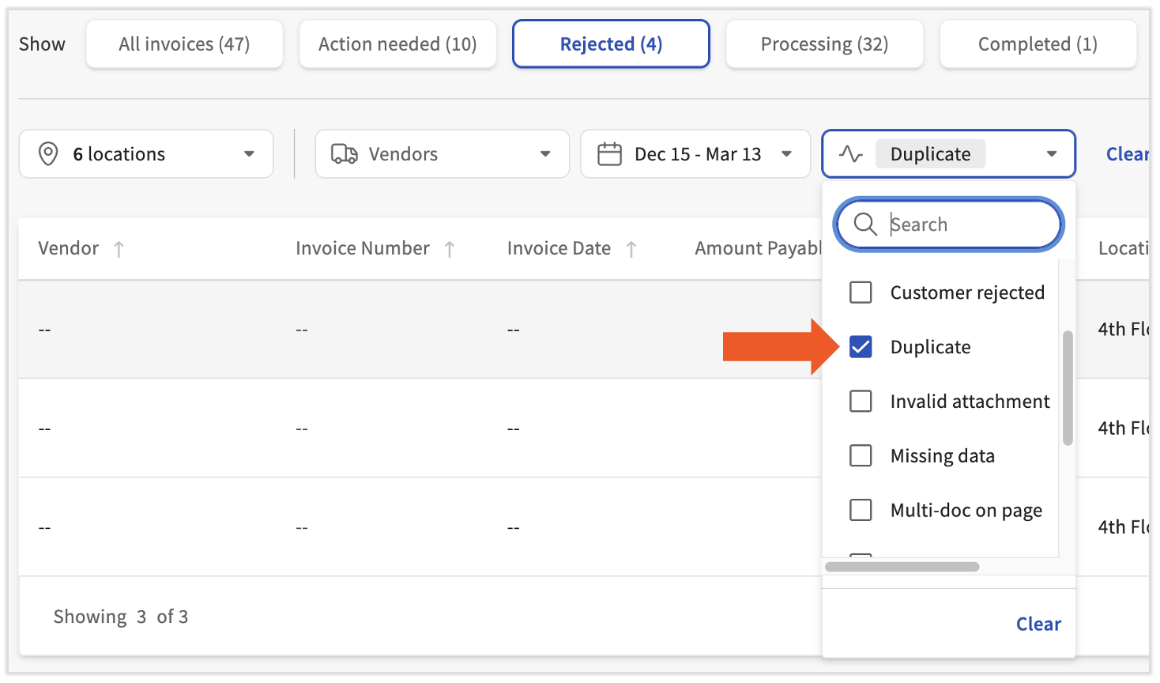Click the activity pulse icon in status filter

coord(850,154)
